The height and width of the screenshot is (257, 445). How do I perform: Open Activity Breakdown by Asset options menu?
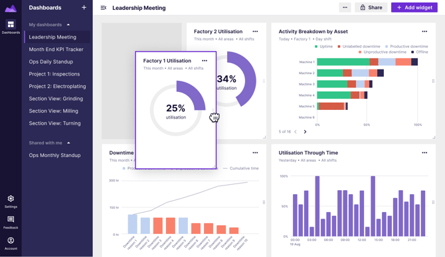(424, 31)
